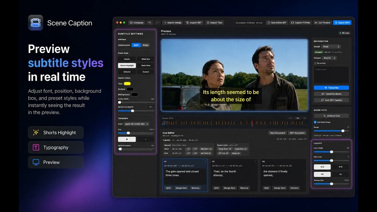This screenshot has width=377, height=212.
Task: Click the video preview frame
Action: pos(234,75)
